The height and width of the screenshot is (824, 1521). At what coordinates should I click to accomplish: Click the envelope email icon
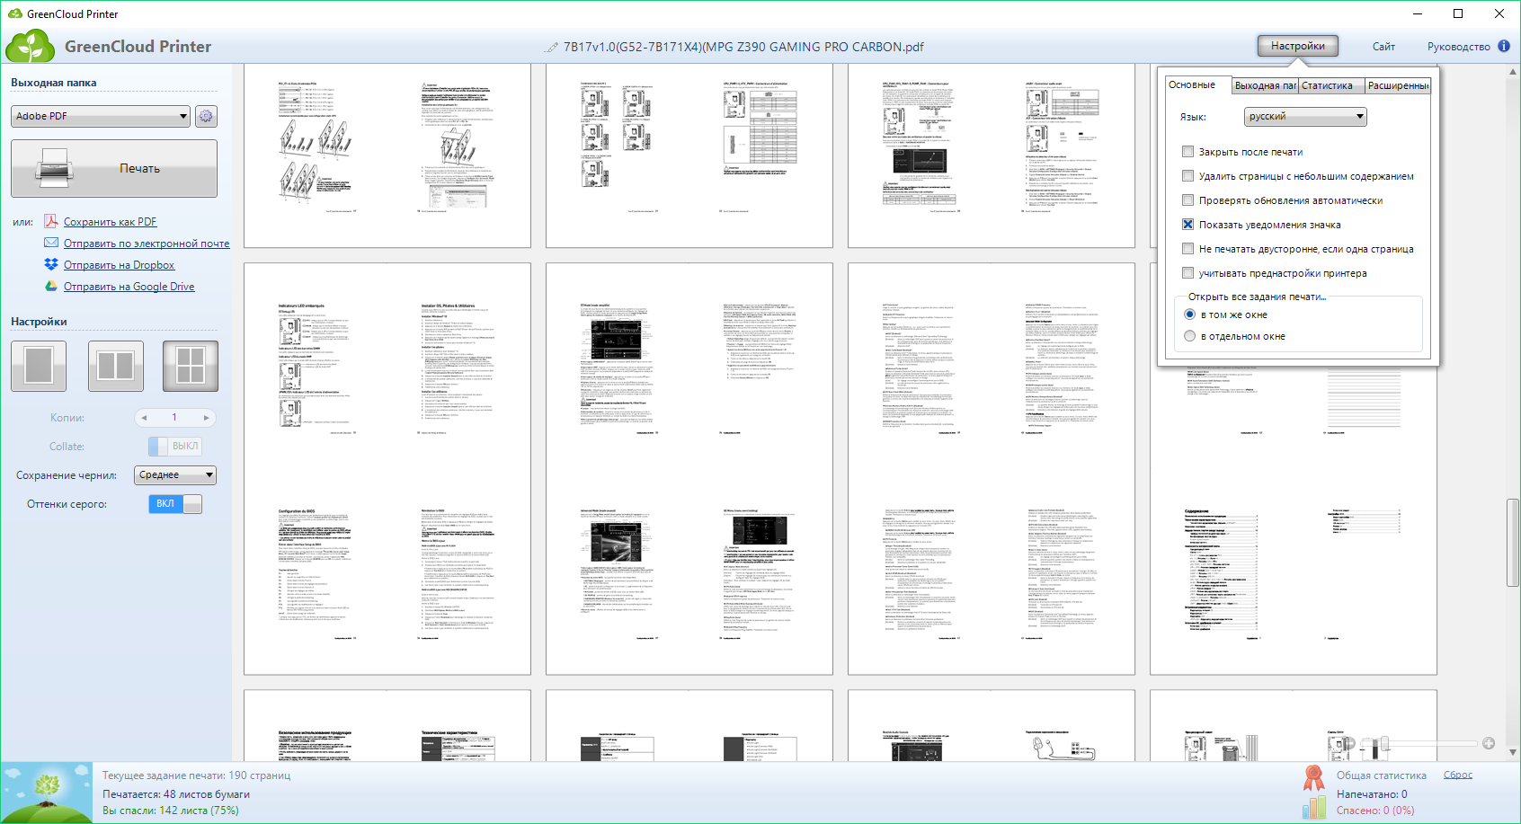[51, 244]
